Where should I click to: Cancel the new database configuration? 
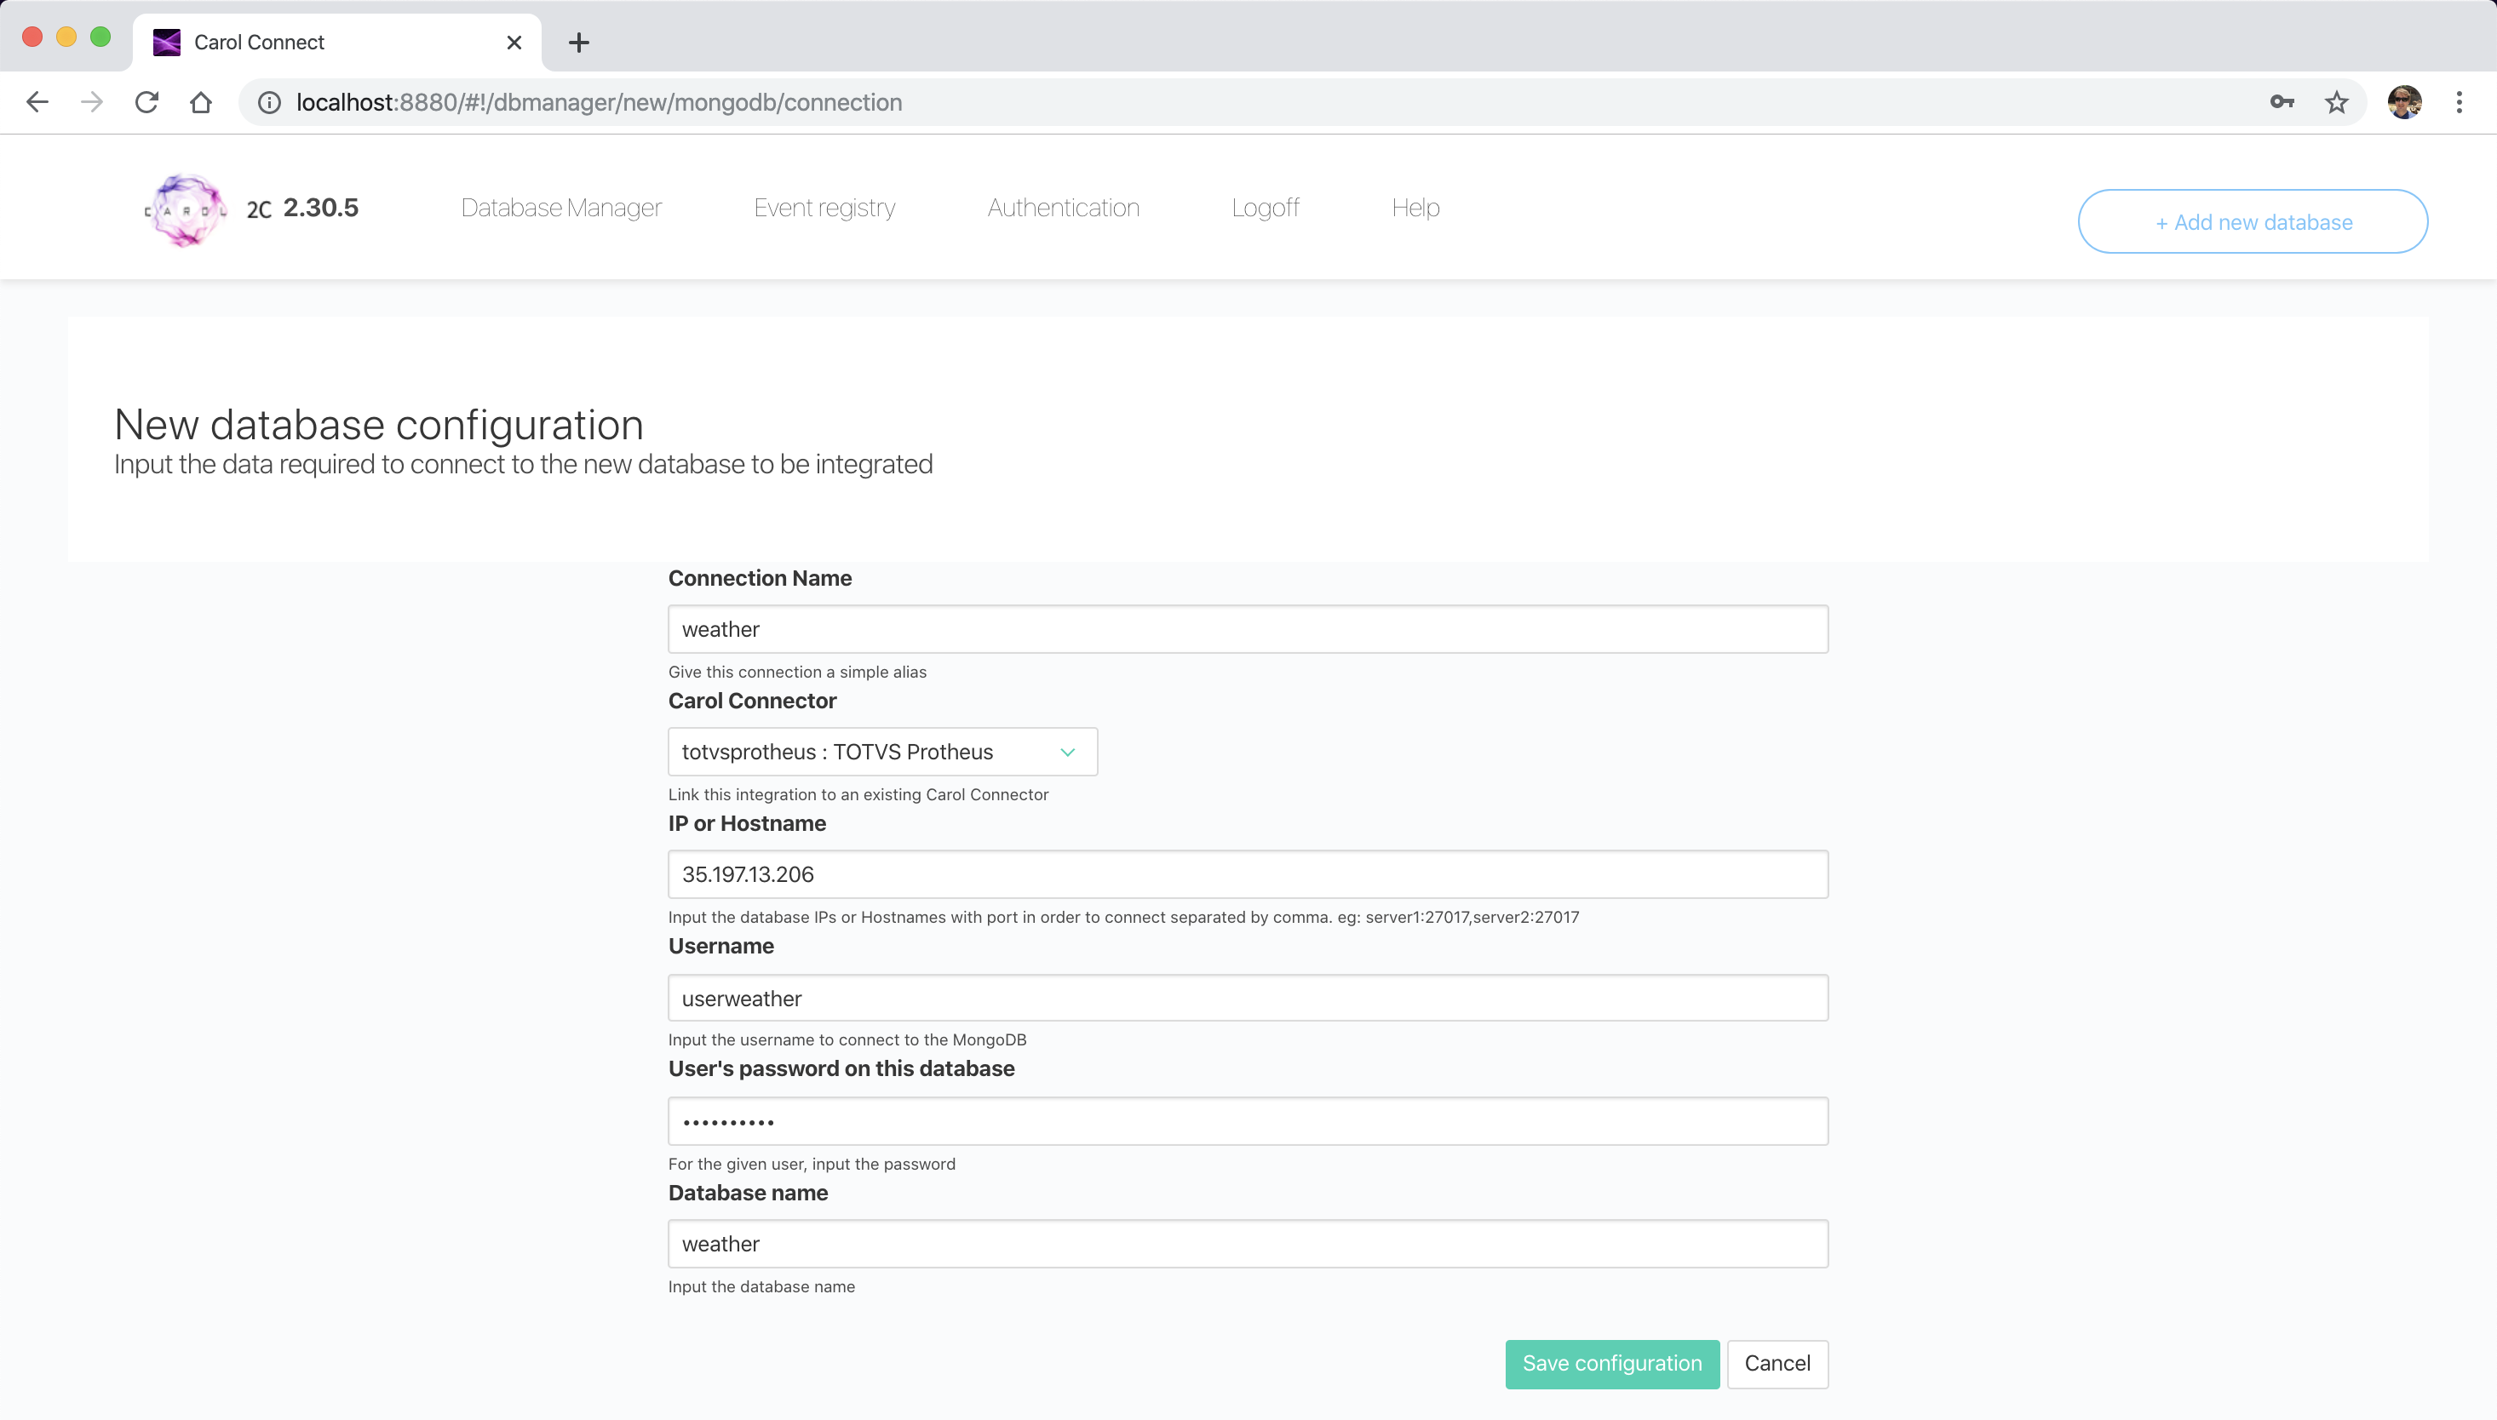[x=1777, y=1364]
